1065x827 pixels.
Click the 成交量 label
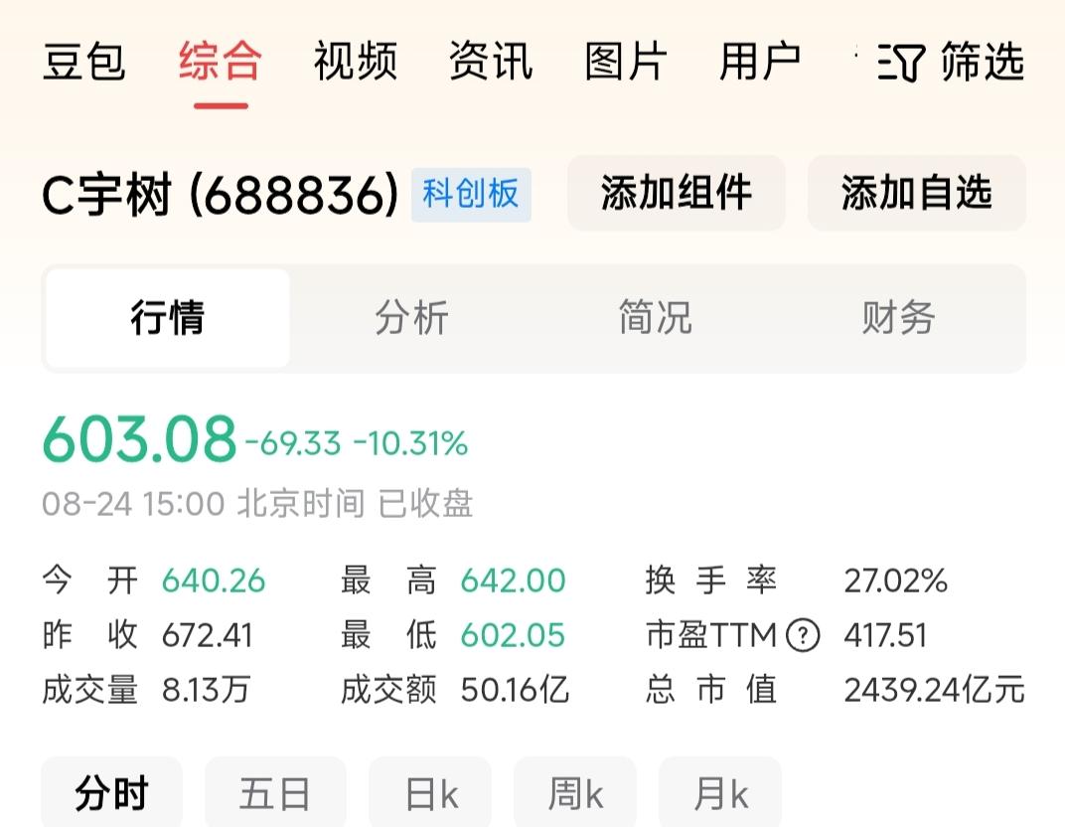click(x=90, y=691)
